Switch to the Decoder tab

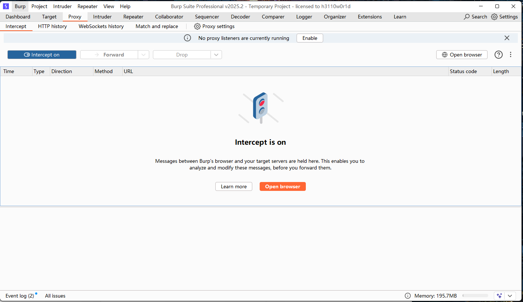[240, 17]
